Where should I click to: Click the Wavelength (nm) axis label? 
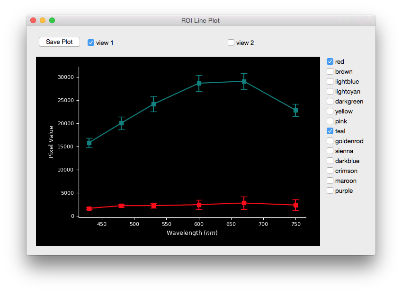click(x=192, y=233)
